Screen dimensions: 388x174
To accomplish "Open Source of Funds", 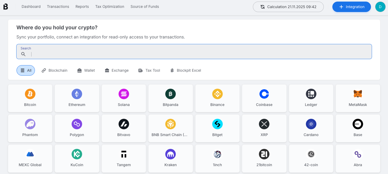I will [x=145, y=7].
